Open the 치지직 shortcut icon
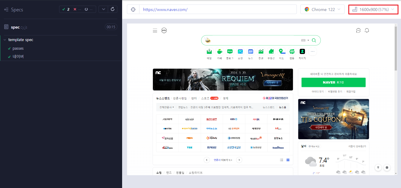The image size is (401, 188). point(302,51)
